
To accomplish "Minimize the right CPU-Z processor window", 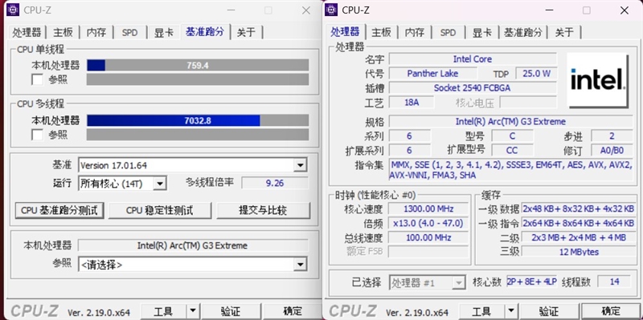I will 549,10.
